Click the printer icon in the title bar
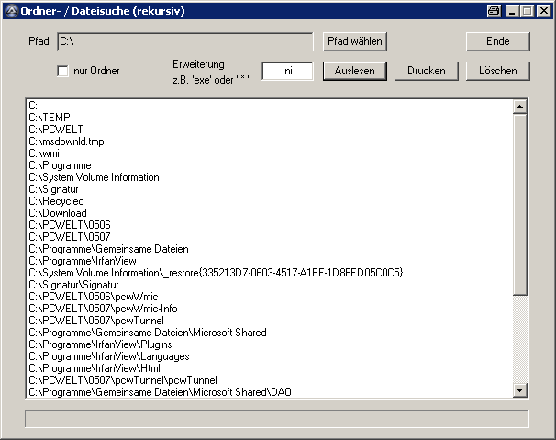Image resolution: width=556 pixels, height=440 pixels. (494, 11)
